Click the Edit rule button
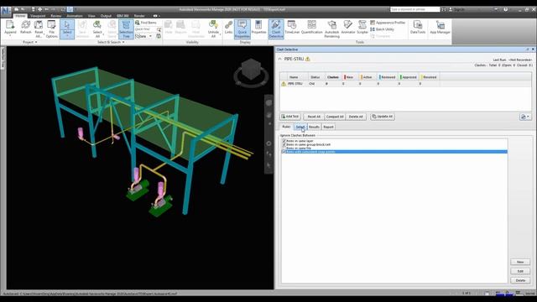Image resolution: width=537 pixels, height=302 pixels. (520, 271)
